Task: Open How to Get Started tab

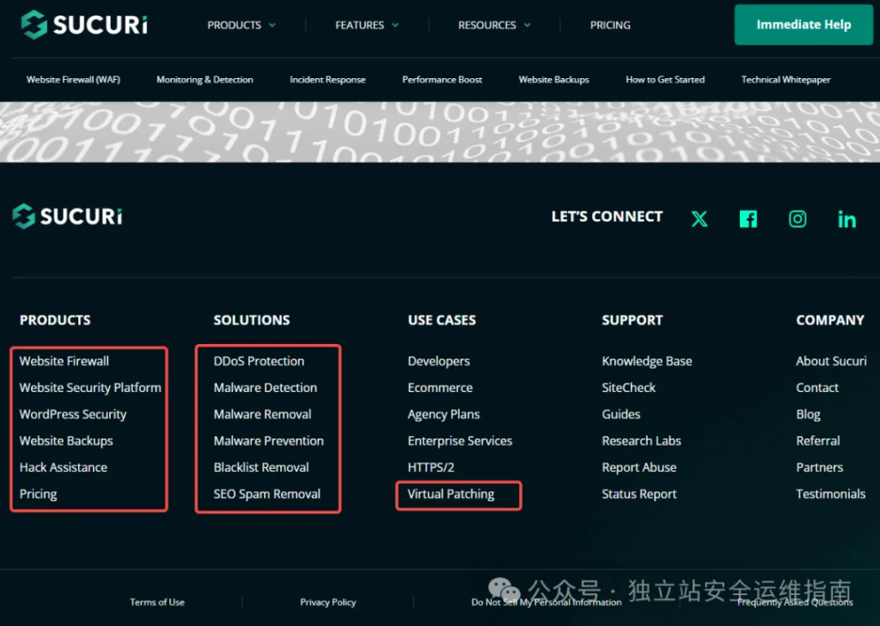Action: click(665, 80)
